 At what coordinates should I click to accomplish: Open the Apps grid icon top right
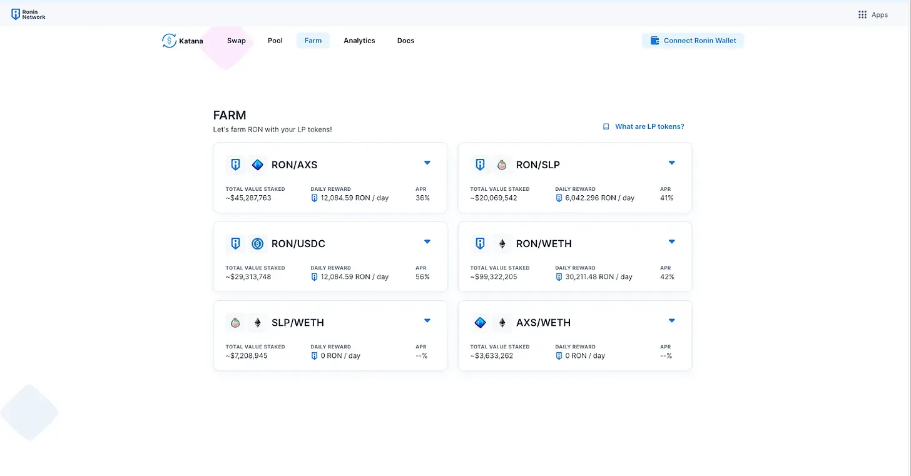862,14
